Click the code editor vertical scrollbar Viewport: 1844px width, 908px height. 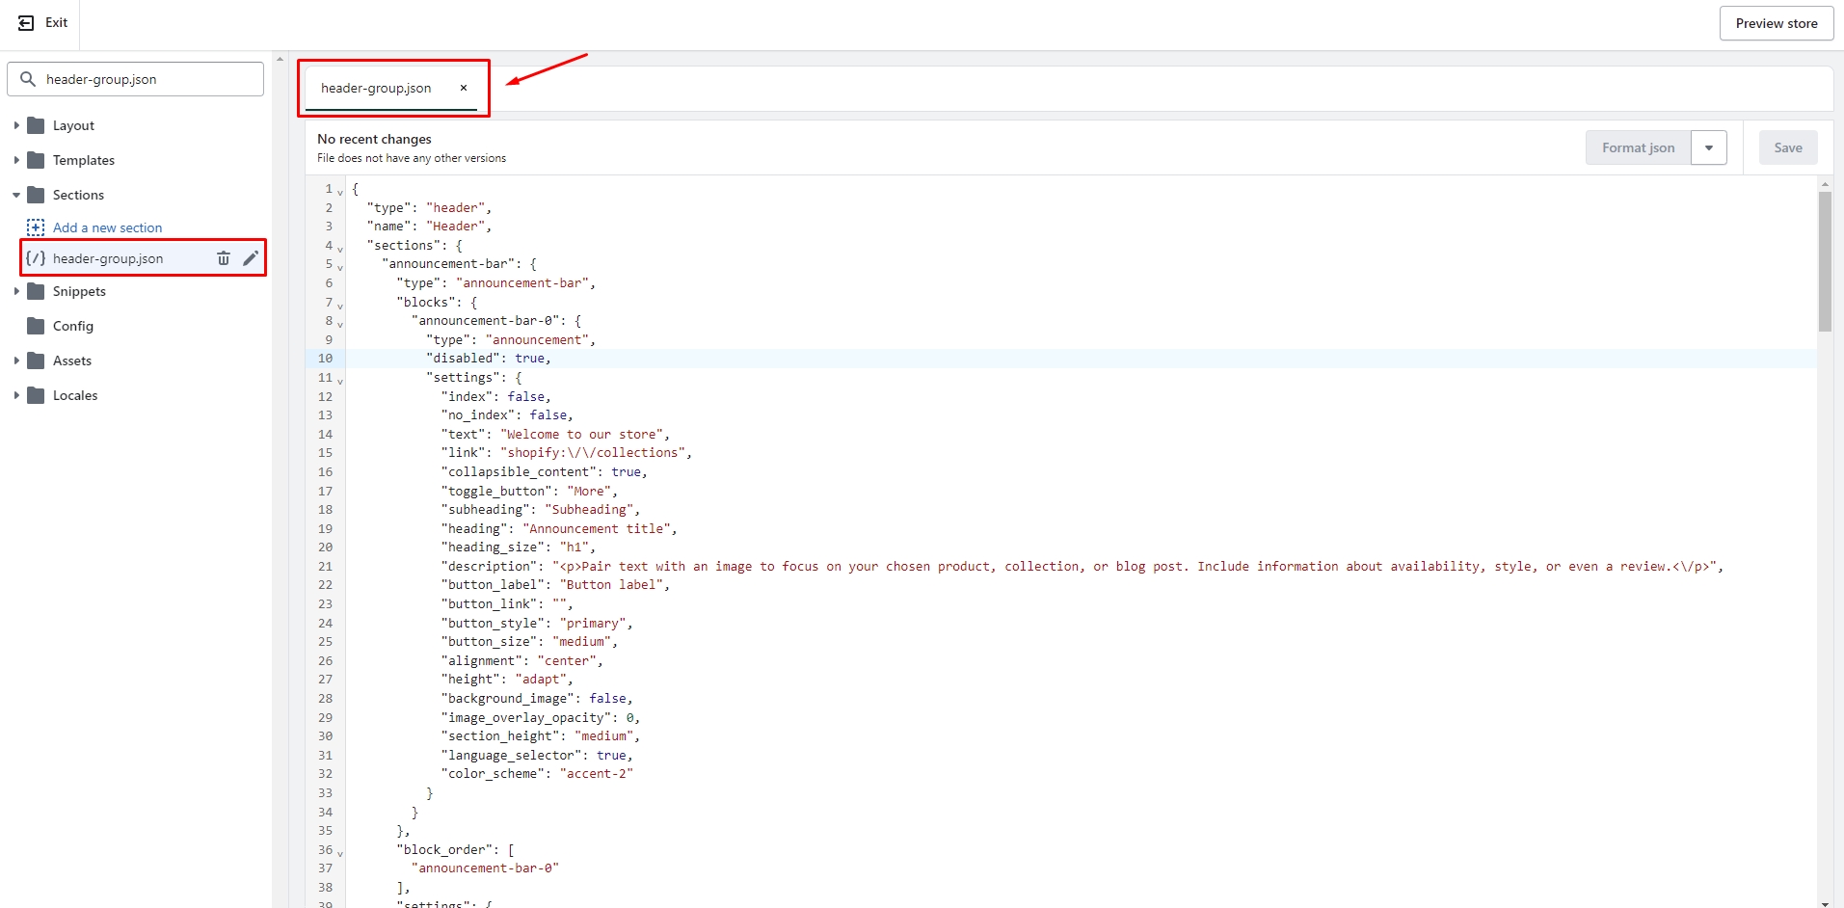point(1825,261)
